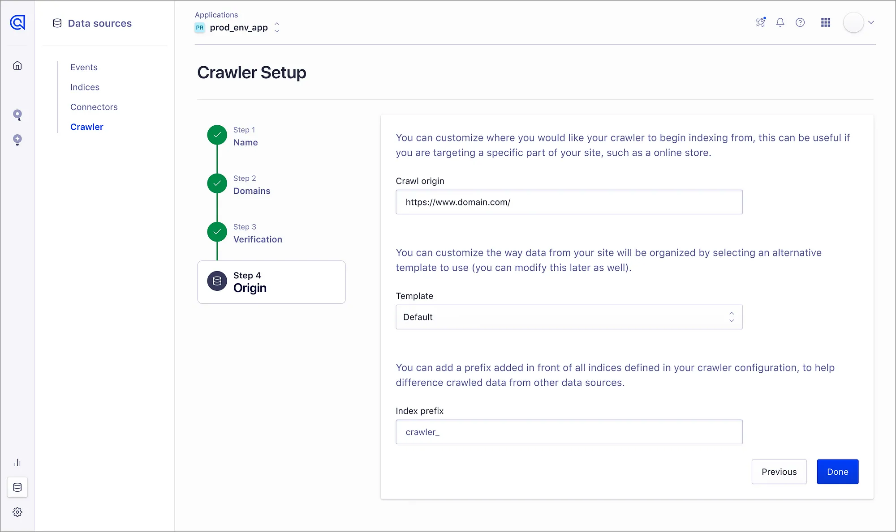Click the Algolia logo
This screenshot has width=896, height=532.
pos(17,23)
